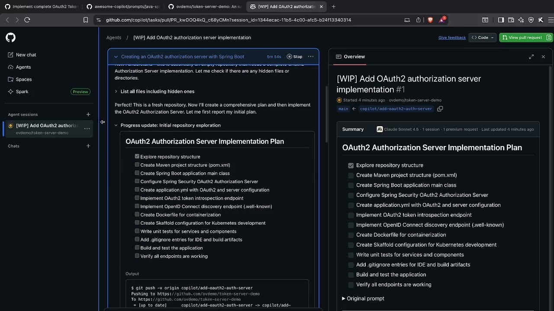Toggle 'Explore repository structure' checkbox in session log
The height and width of the screenshot is (311, 554).
(137, 156)
